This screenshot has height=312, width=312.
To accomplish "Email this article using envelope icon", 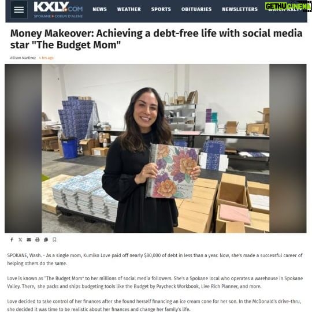I will [29, 240].
